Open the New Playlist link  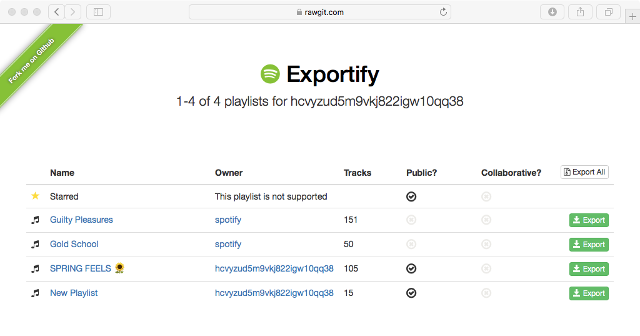74,293
